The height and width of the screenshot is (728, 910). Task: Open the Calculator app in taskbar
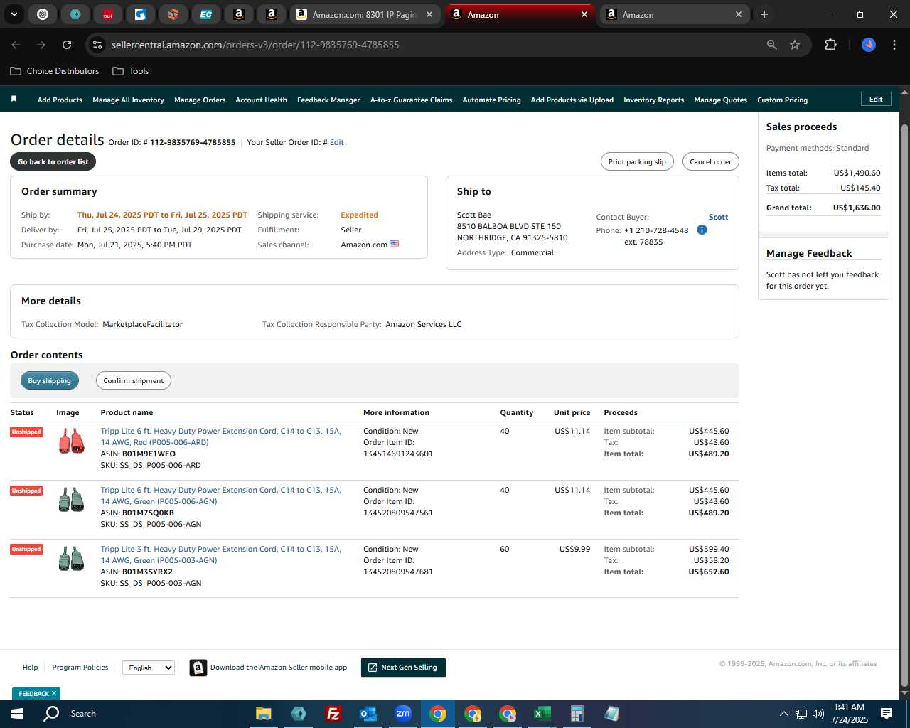click(x=577, y=714)
